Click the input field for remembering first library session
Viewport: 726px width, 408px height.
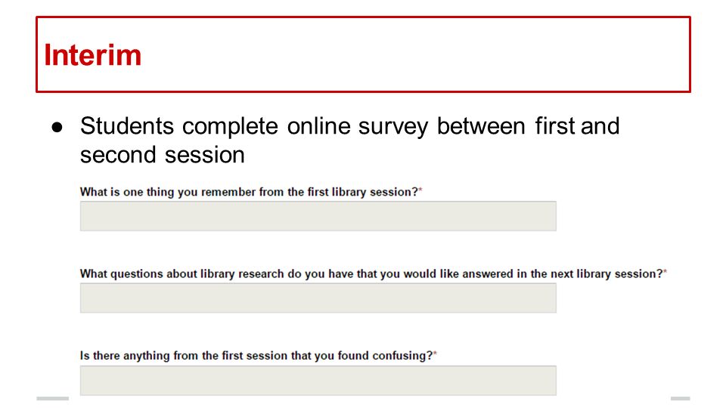pyautogui.click(x=318, y=216)
